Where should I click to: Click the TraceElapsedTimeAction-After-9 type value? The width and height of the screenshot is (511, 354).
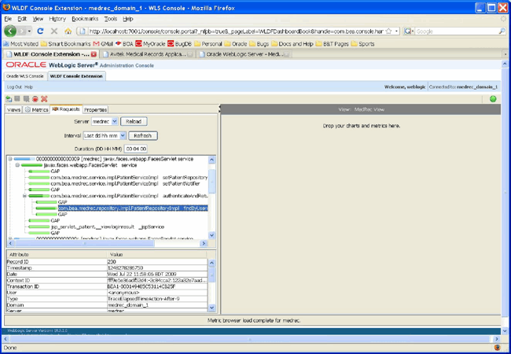pos(157,299)
